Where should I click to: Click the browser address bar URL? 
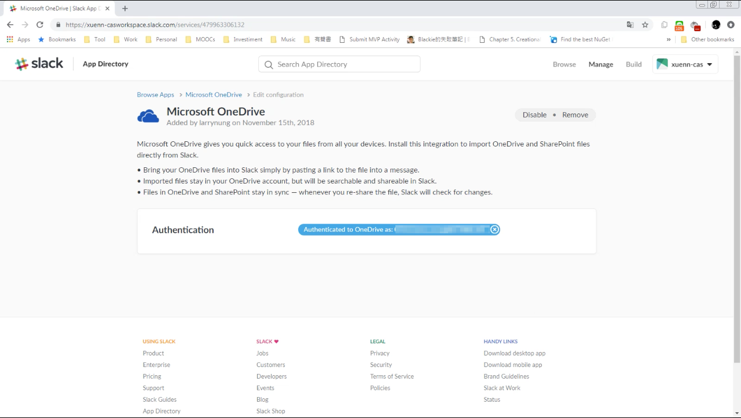[x=155, y=25]
